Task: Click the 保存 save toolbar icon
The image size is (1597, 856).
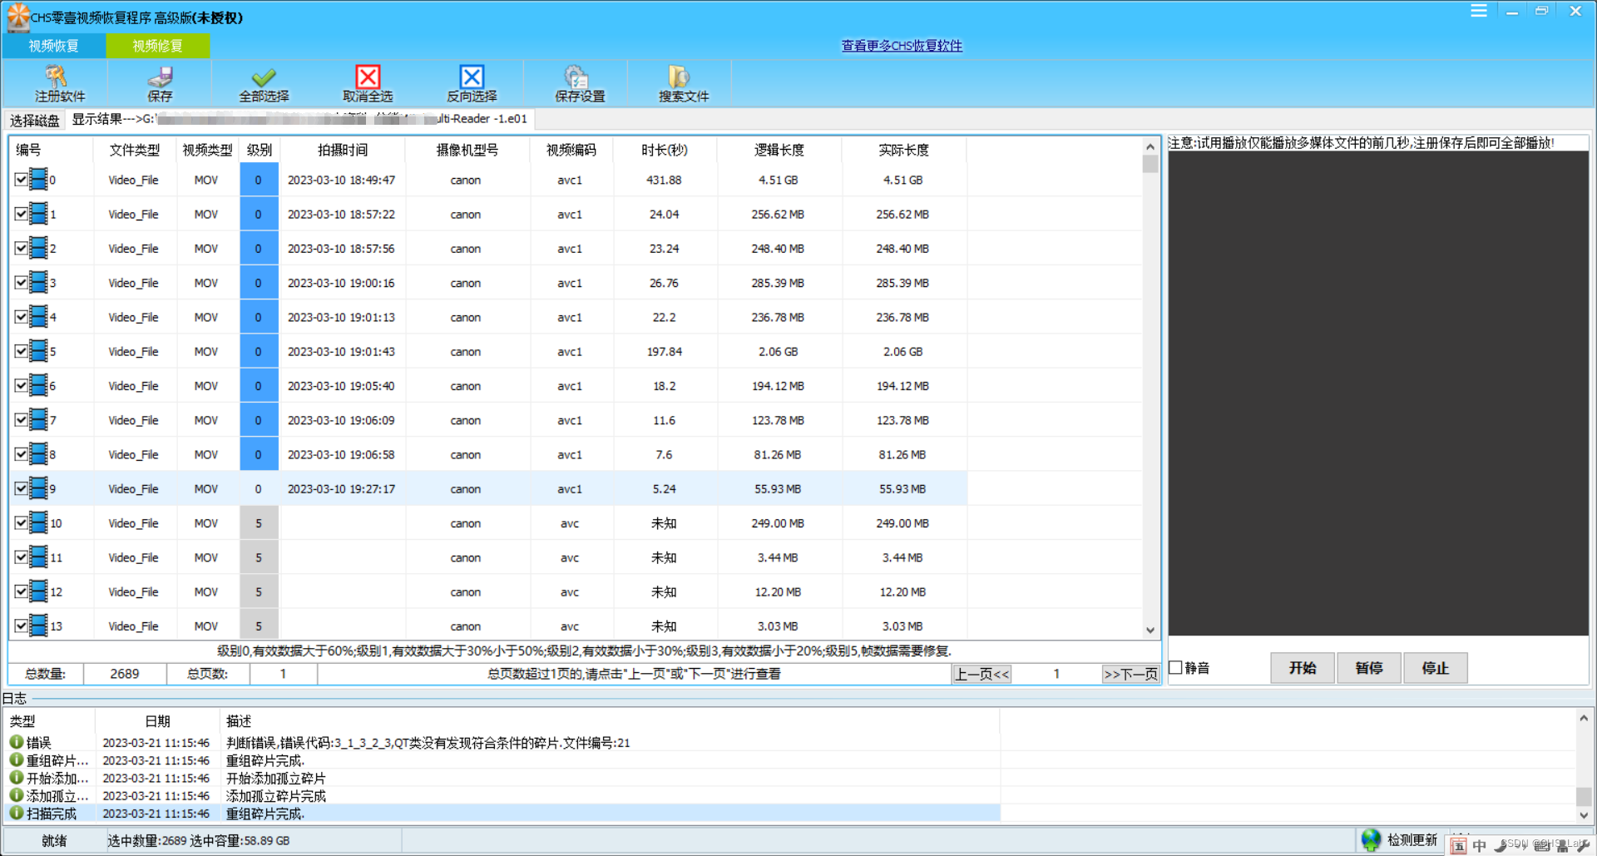Action: pyautogui.click(x=160, y=77)
